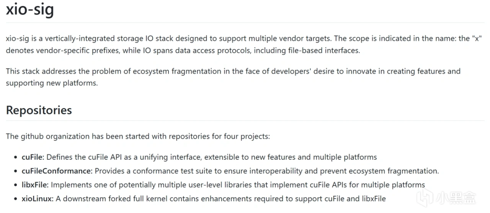The height and width of the screenshot is (213, 490).
Task: Click the Repositories section heading
Action: click(x=39, y=110)
